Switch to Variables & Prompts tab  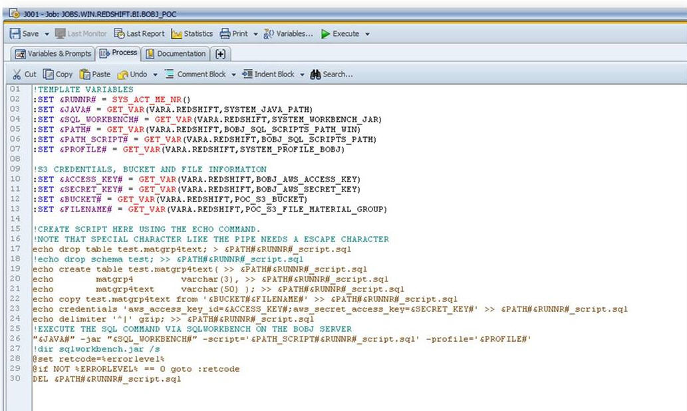[x=53, y=53]
